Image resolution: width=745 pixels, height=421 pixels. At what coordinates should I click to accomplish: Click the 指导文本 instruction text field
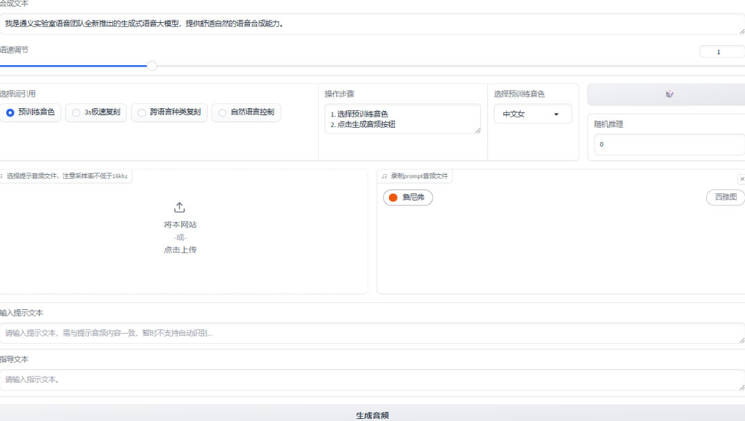coord(372,379)
